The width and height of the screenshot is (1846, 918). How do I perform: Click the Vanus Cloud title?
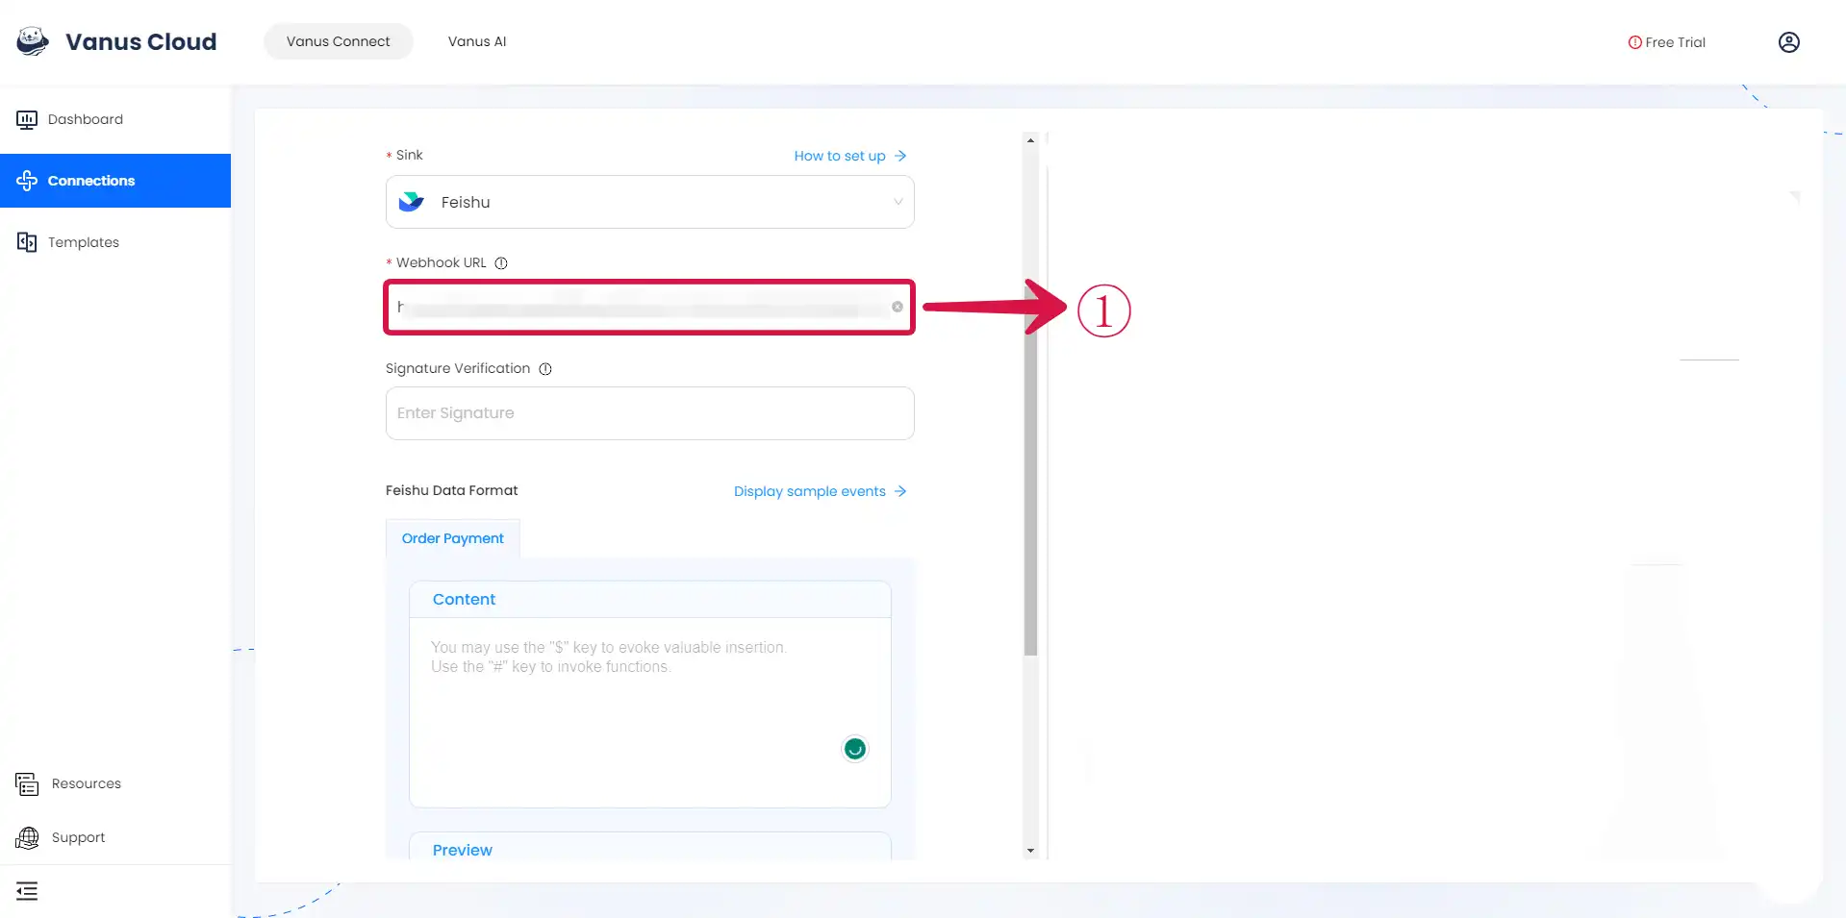[x=141, y=41]
